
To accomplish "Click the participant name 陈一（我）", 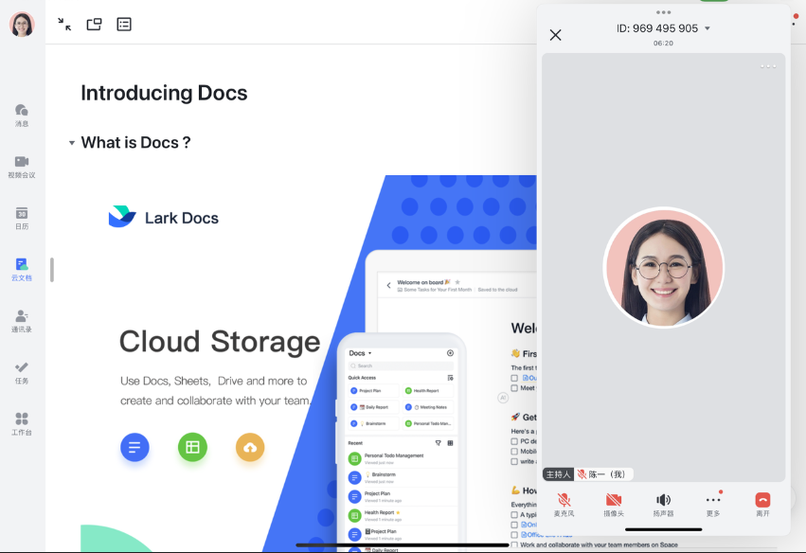I will (x=607, y=473).
